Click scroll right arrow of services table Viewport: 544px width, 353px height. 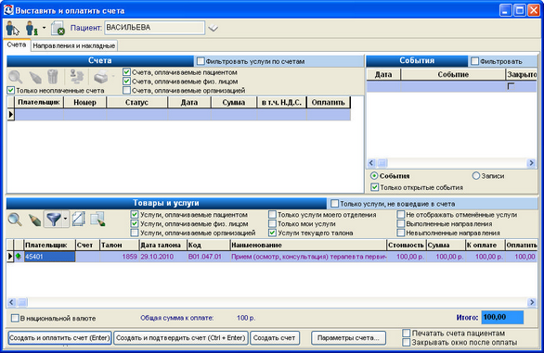coord(532,302)
